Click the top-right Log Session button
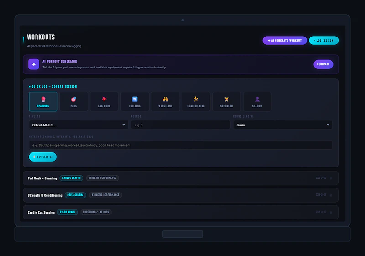This screenshot has width=365, height=256. coord(324,41)
